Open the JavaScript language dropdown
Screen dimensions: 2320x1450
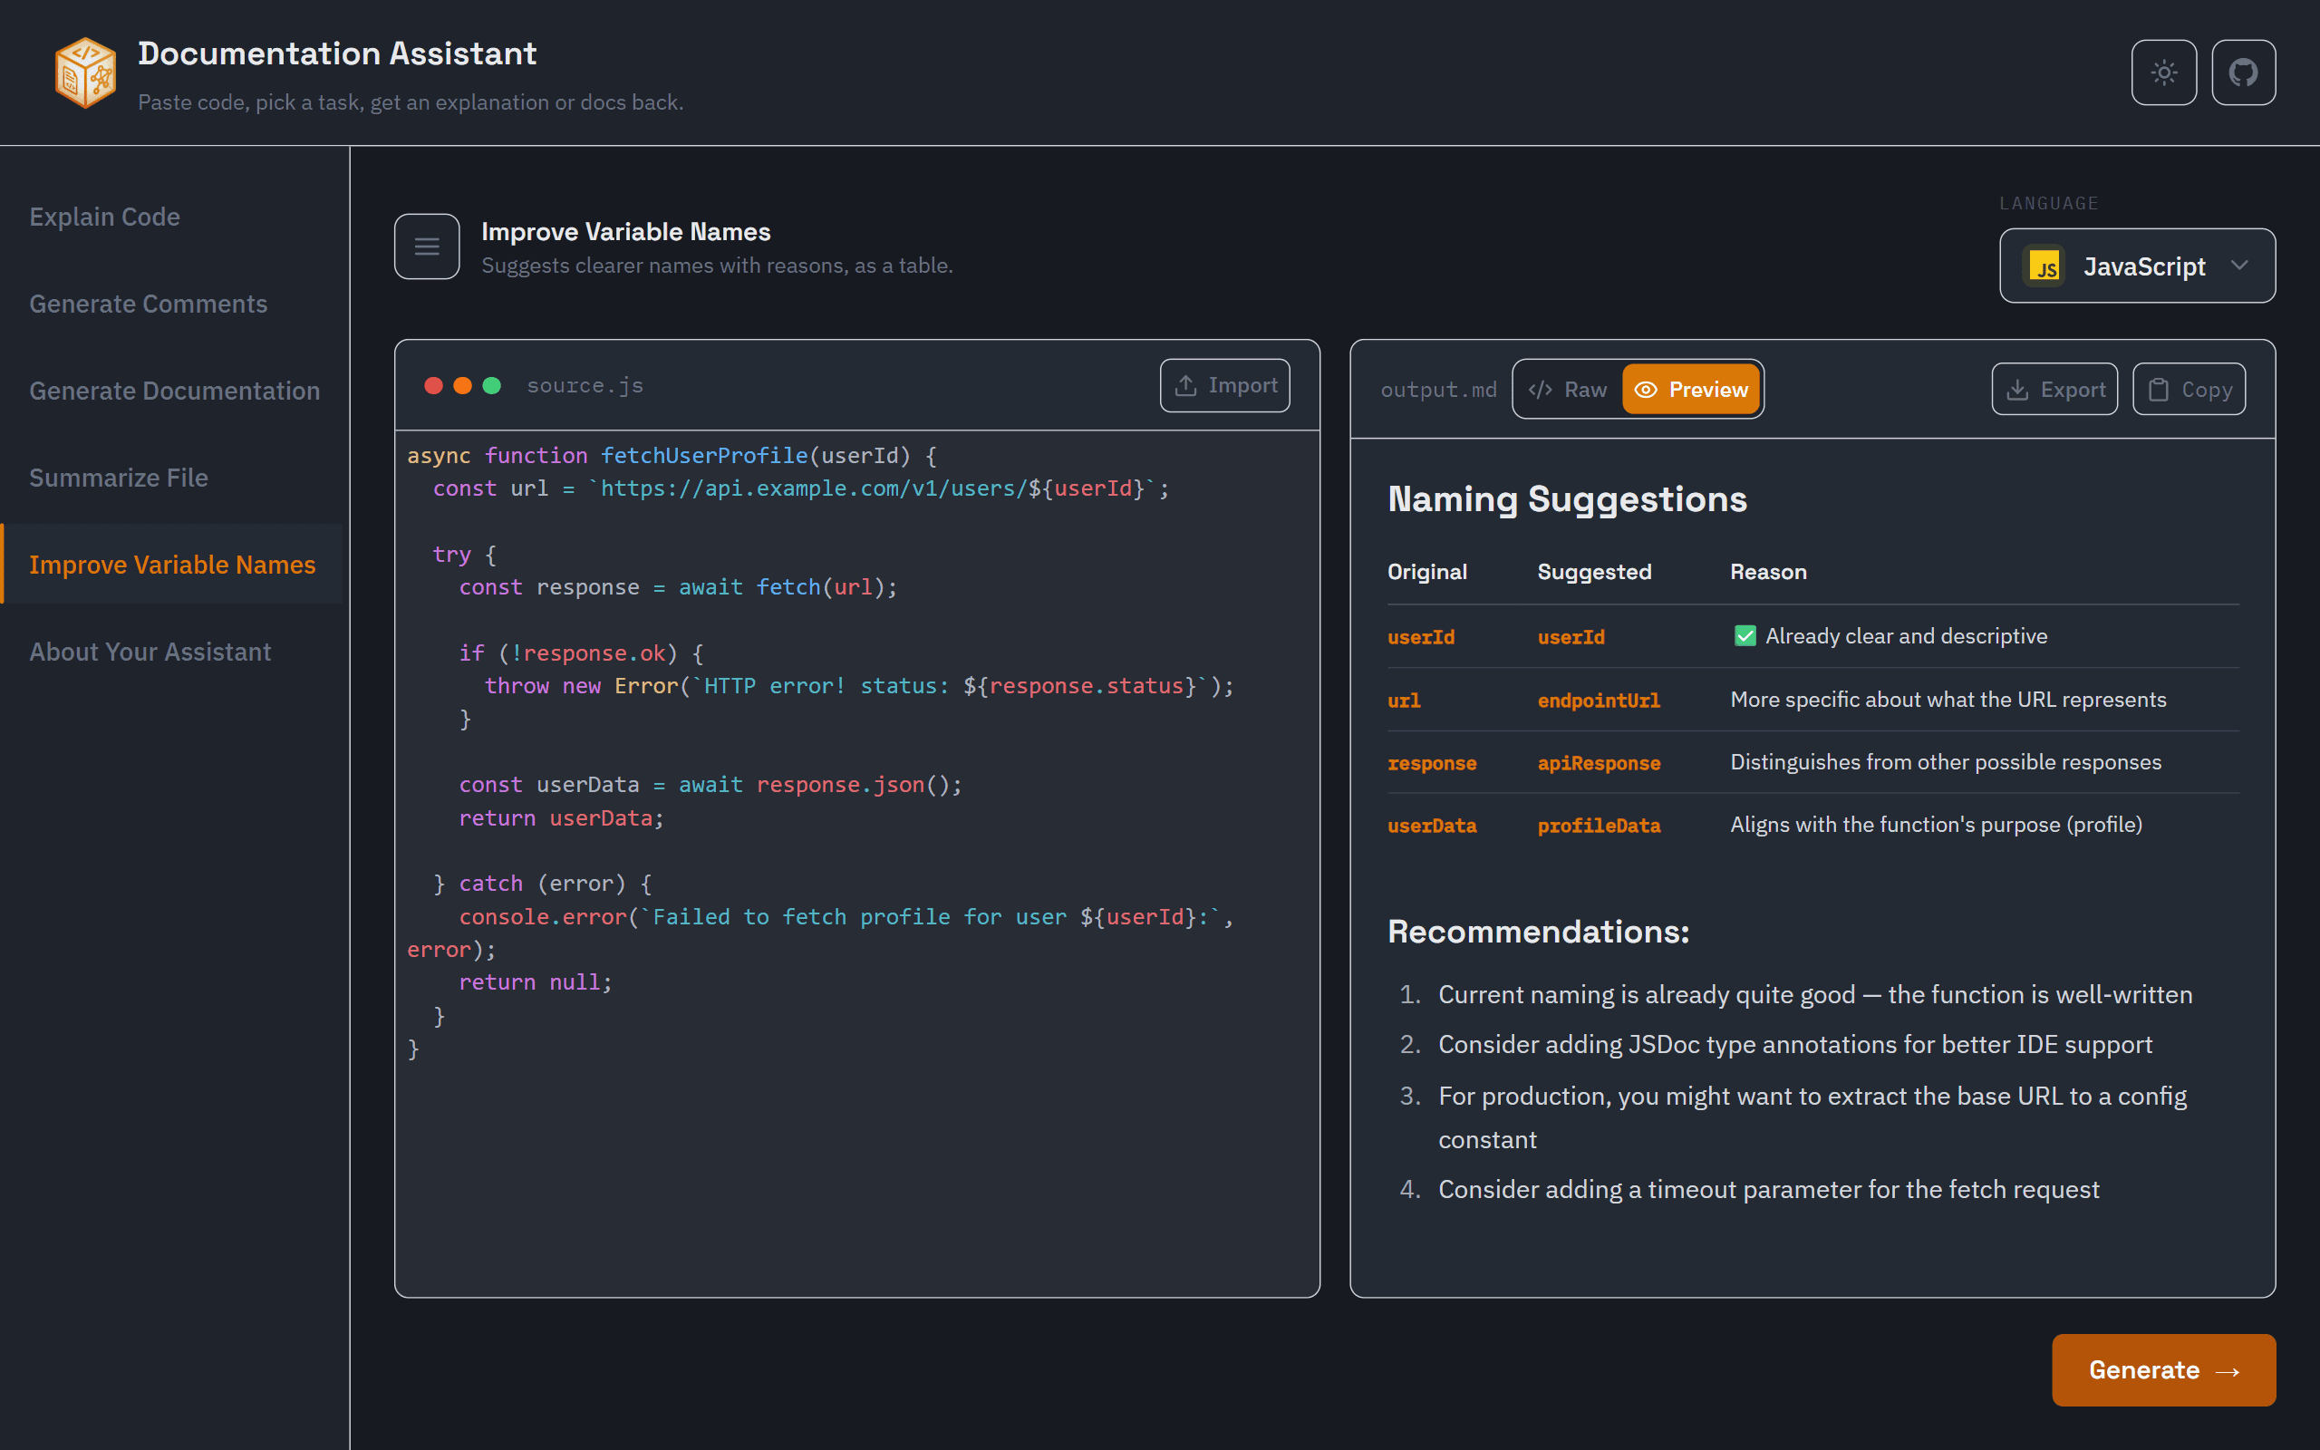pyautogui.click(x=2137, y=266)
